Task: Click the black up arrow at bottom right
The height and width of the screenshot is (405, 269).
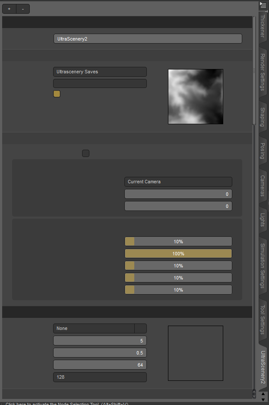Action: click(x=263, y=394)
